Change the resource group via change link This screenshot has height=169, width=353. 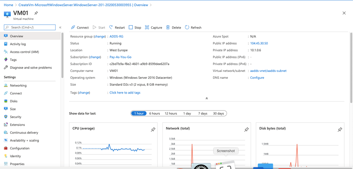(x=99, y=36)
